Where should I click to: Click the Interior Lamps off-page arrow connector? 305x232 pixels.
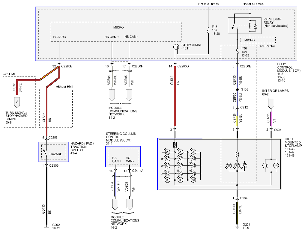click(271, 103)
